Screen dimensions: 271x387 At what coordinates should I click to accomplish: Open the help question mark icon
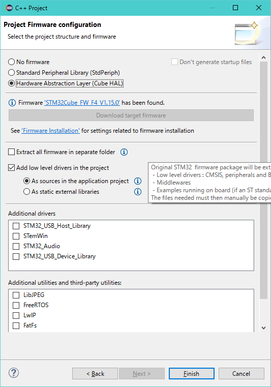[x=14, y=373]
